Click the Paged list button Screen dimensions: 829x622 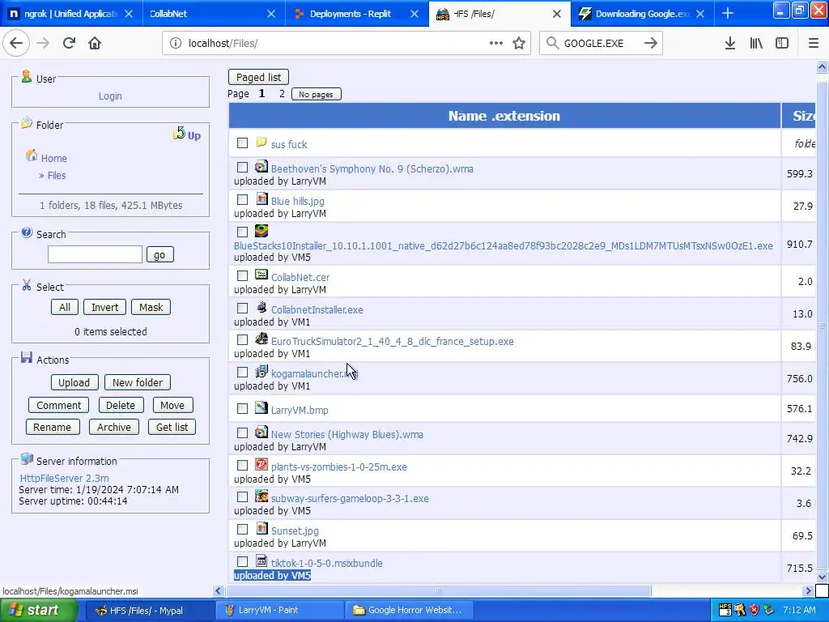(258, 77)
